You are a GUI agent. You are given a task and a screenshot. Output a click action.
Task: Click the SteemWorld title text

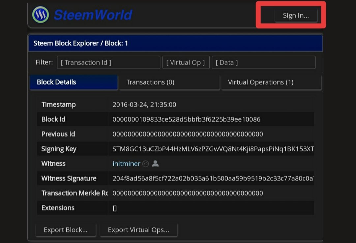coord(93,15)
